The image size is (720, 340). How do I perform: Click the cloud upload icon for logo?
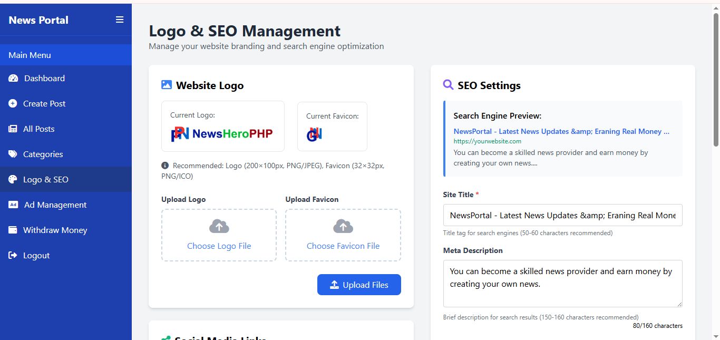click(219, 227)
